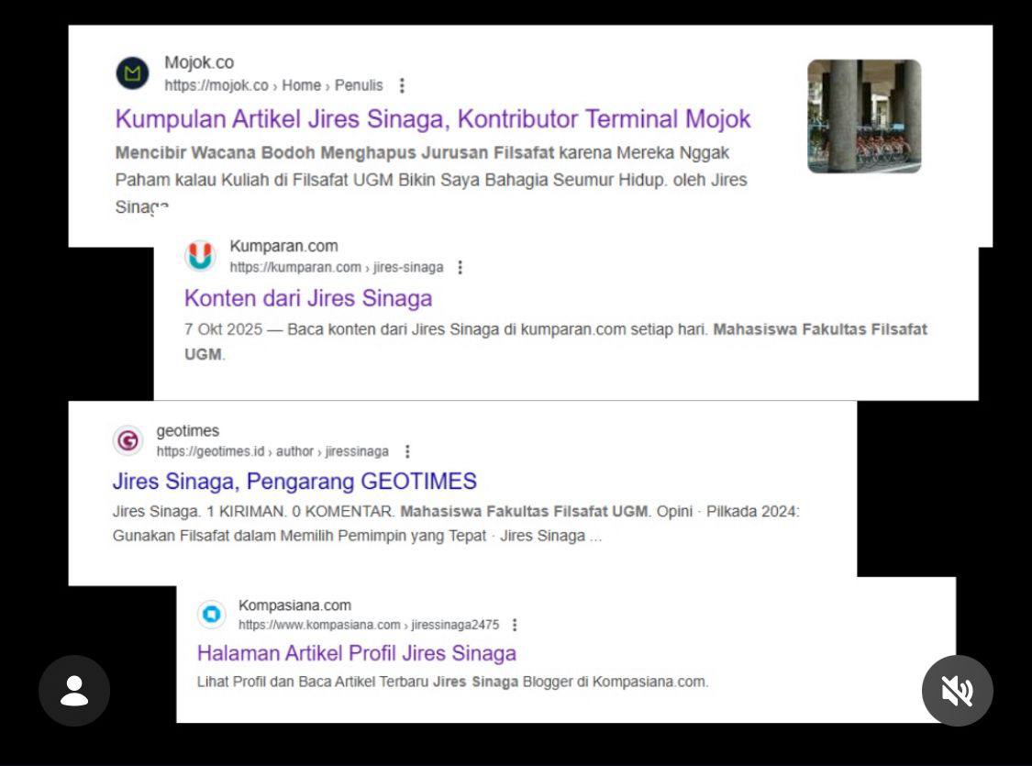Image resolution: width=1032 pixels, height=766 pixels.
Task: Click Kumparan's bold Mahasiswa Fakultas Filsafat text
Action: (820, 329)
